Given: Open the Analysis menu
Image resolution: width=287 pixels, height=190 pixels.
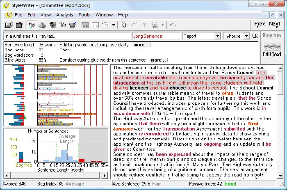Looking at the screenshot, I should [x=64, y=15].
